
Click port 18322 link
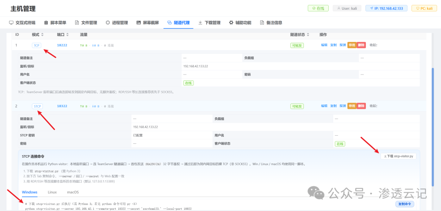coord(62,106)
